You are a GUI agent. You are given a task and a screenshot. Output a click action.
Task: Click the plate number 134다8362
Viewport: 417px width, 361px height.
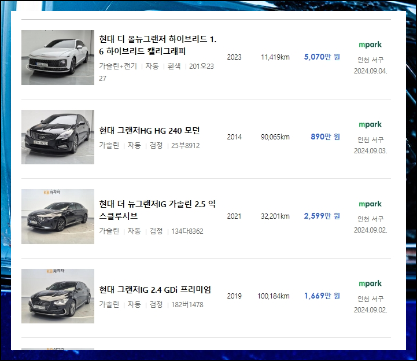point(187,231)
